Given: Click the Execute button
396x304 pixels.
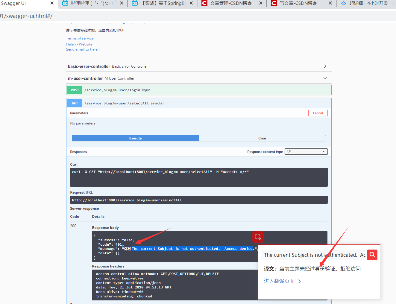Looking at the screenshot, I should [x=135, y=138].
